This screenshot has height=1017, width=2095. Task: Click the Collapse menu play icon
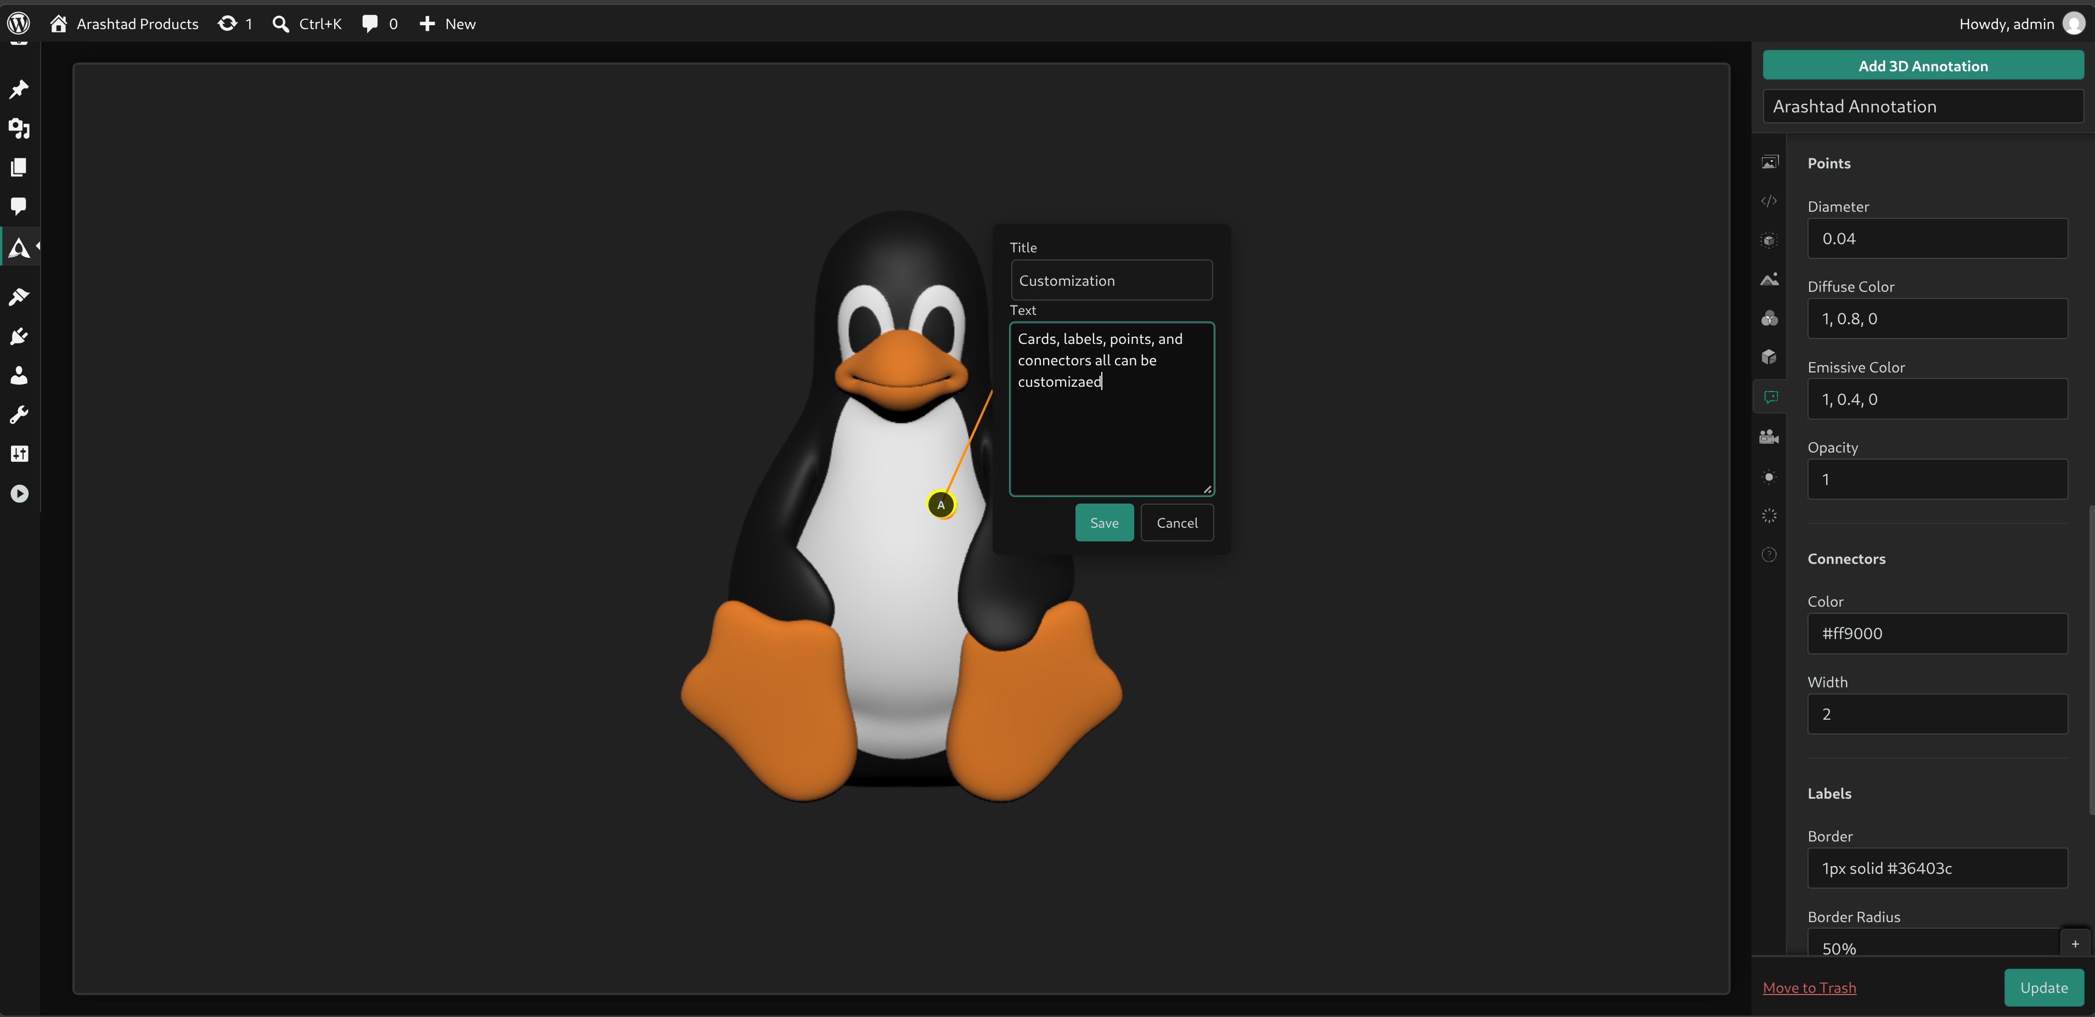click(x=19, y=494)
